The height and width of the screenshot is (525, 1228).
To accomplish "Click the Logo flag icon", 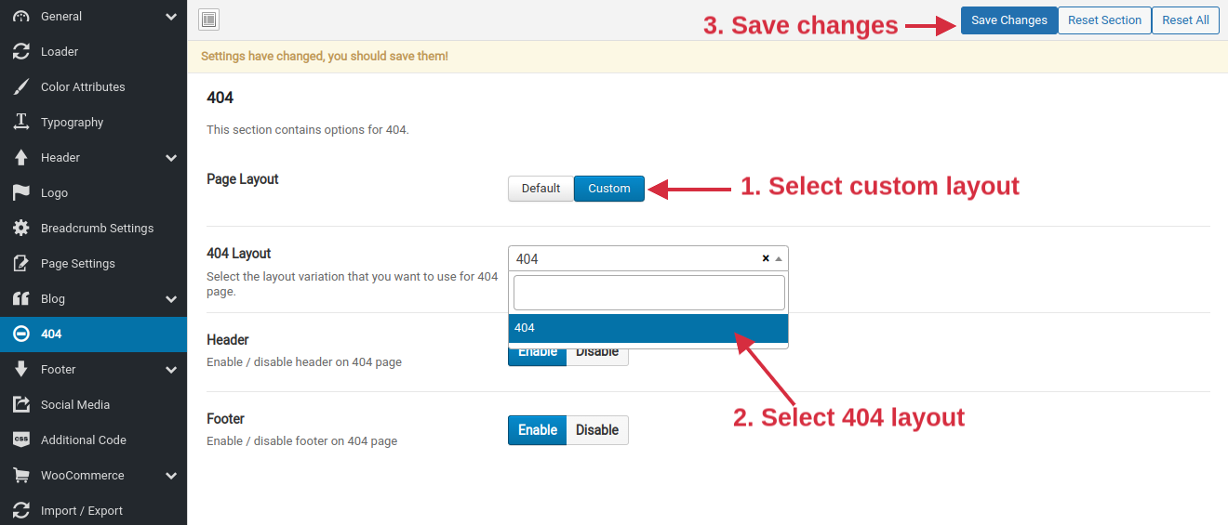I will [20, 193].
